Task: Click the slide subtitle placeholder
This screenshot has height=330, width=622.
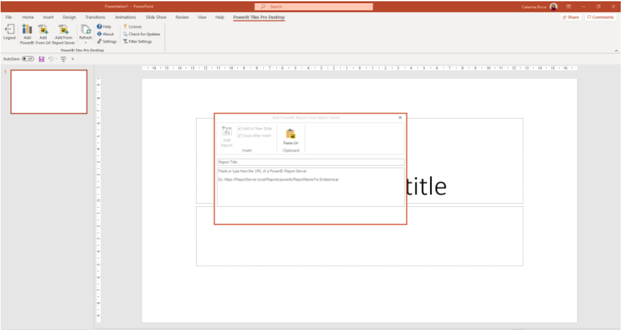Action: (x=359, y=236)
